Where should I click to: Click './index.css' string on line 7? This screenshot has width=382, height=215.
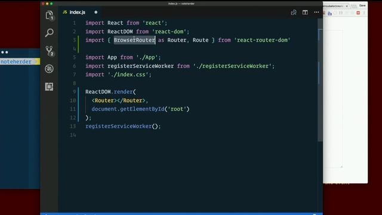[128, 75]
